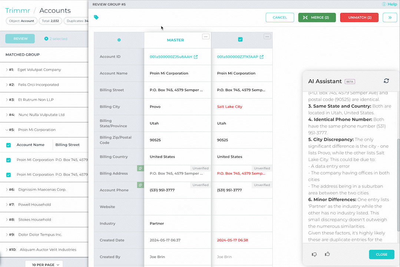Give a thumbs up to the AI response

point(327,254)
